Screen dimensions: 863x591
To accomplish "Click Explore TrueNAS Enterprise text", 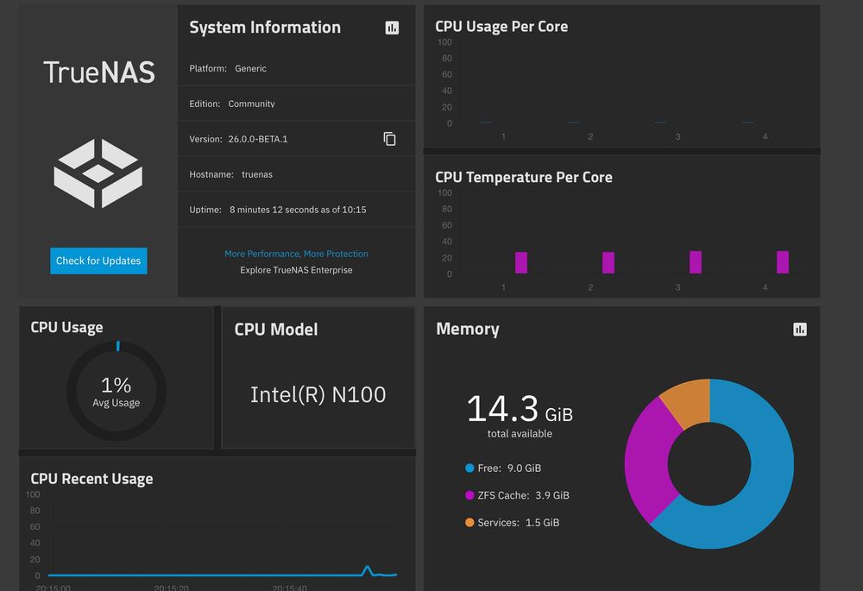I will (296, 270).
